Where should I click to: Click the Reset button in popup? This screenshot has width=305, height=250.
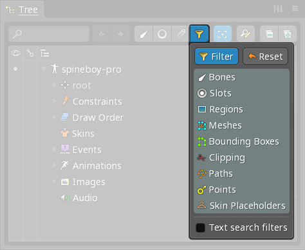pyautogui.click(x=265, y=57)
